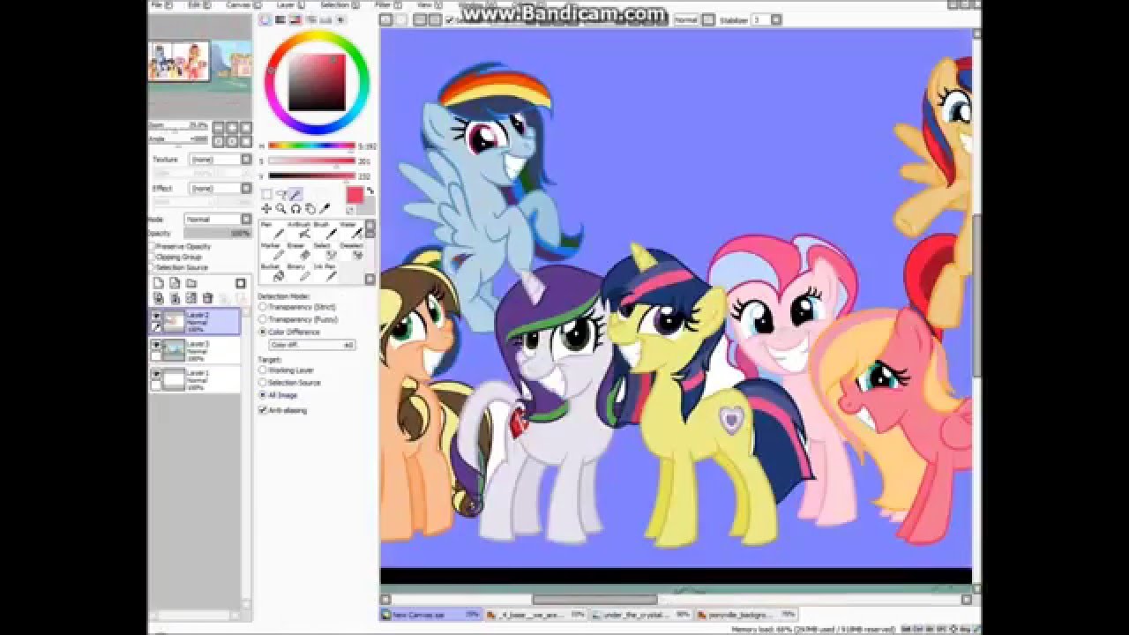Swap foreground and background colors
This screenshot has height=635, width=1129.
(x=370, y=190)
